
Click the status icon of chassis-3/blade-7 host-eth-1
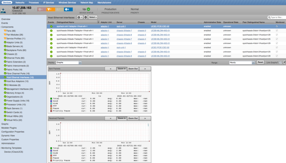[51, 31]
